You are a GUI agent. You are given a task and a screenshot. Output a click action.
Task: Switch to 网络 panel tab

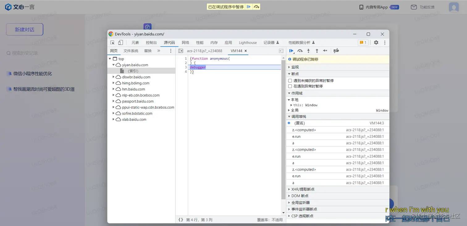point(185,42)
